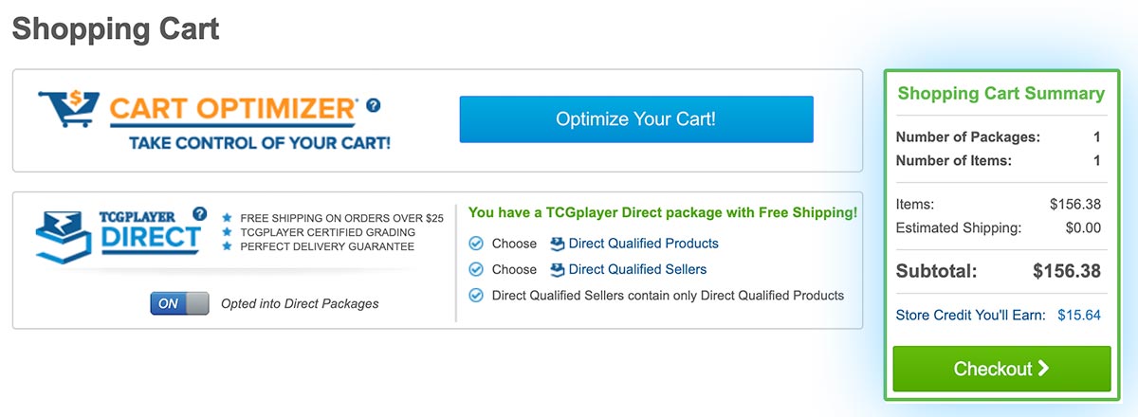Viewport: 1138px width, 417px height.
Task: Click the checkmark icon next to Direct Qualified Products
Action: tap(476, 244)
